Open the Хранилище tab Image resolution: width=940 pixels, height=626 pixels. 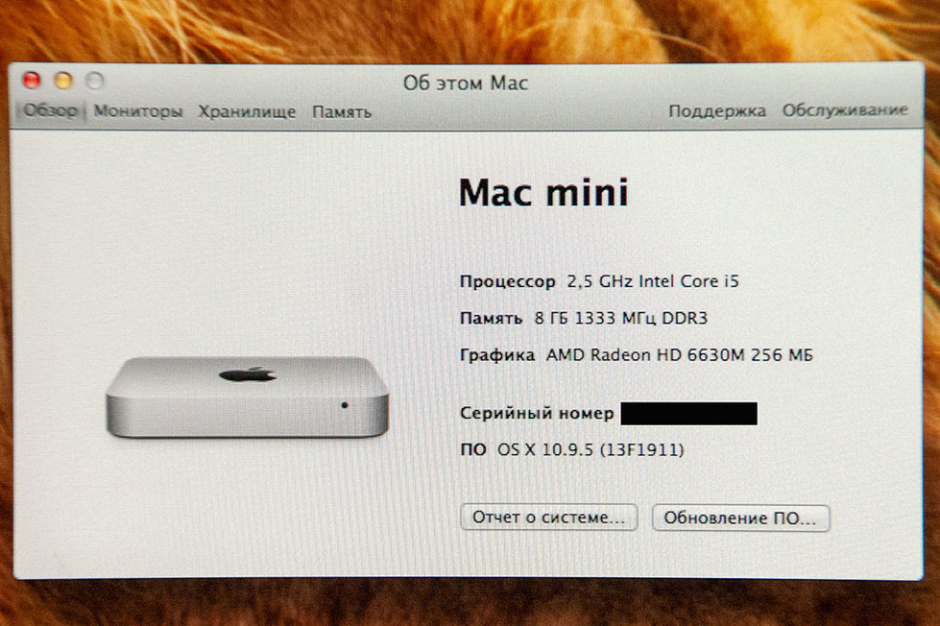click(247, 112)
